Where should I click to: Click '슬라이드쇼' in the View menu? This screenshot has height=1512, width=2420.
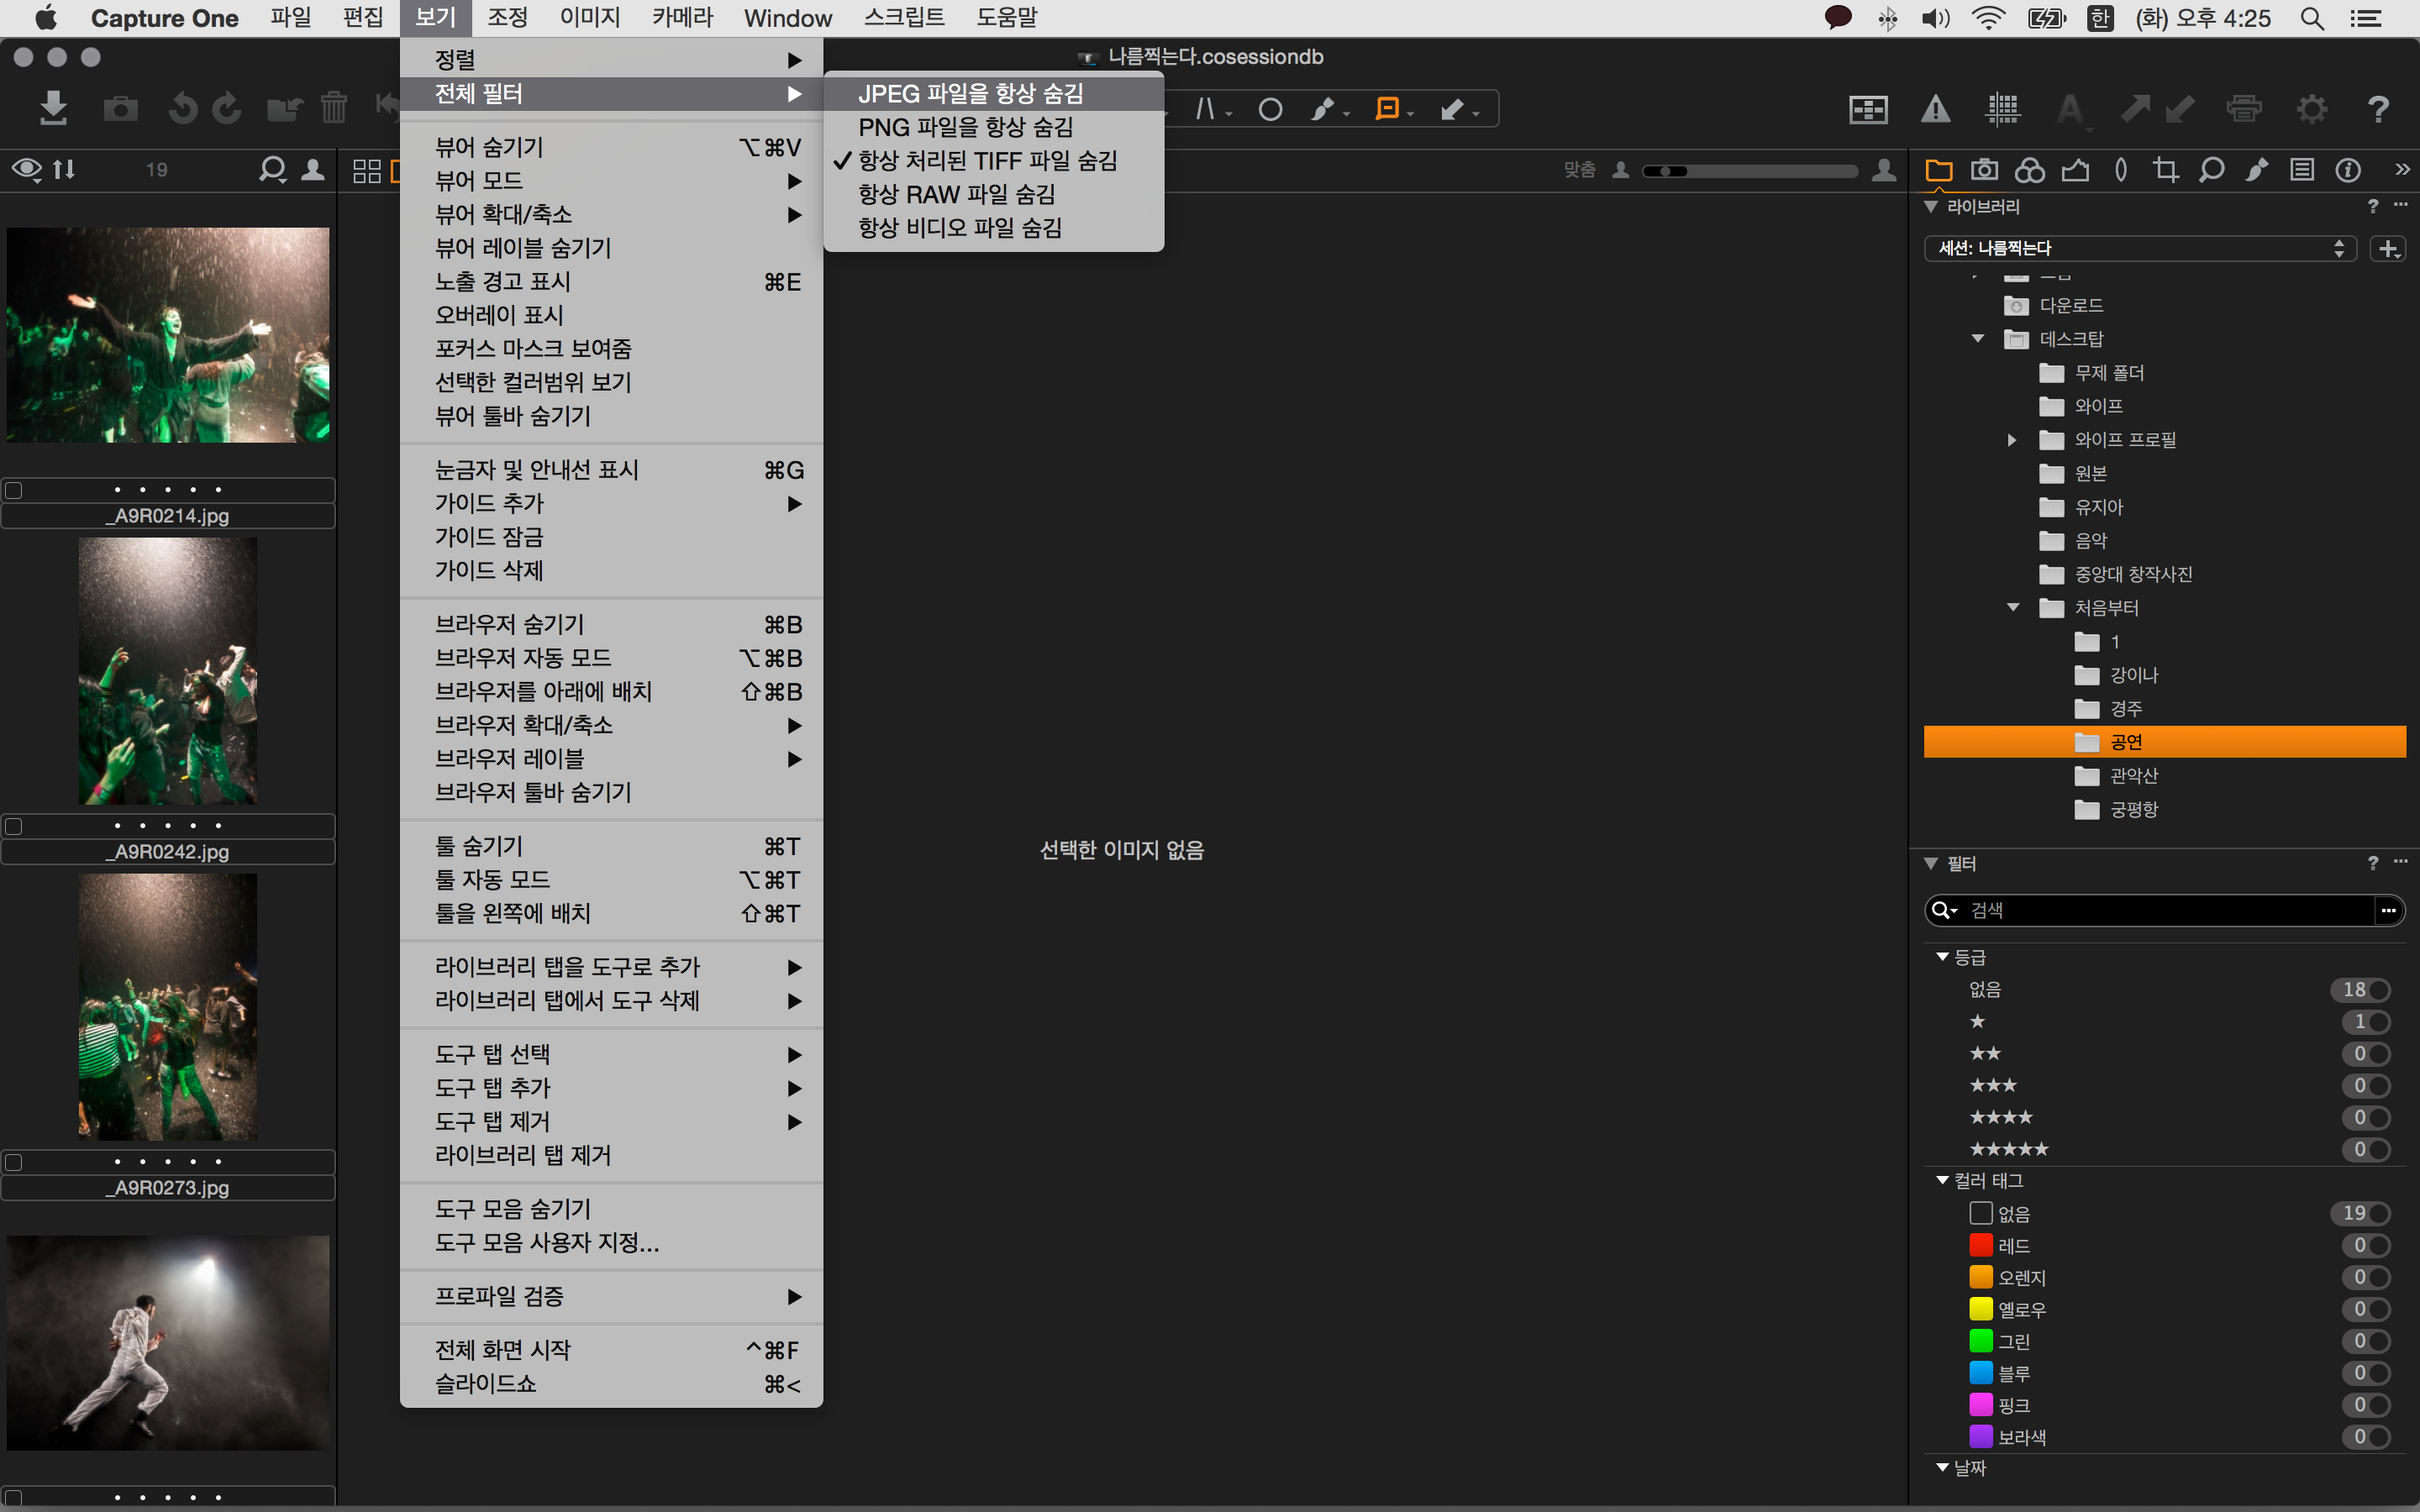coord(486,1384)
